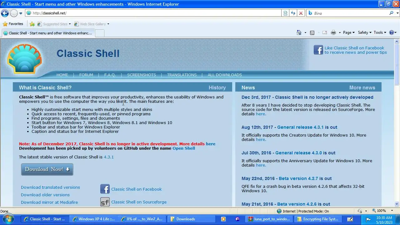Open the recent pages dropdown arrow
The width and height of the screenshot is (400, 225).
point(21,13)
